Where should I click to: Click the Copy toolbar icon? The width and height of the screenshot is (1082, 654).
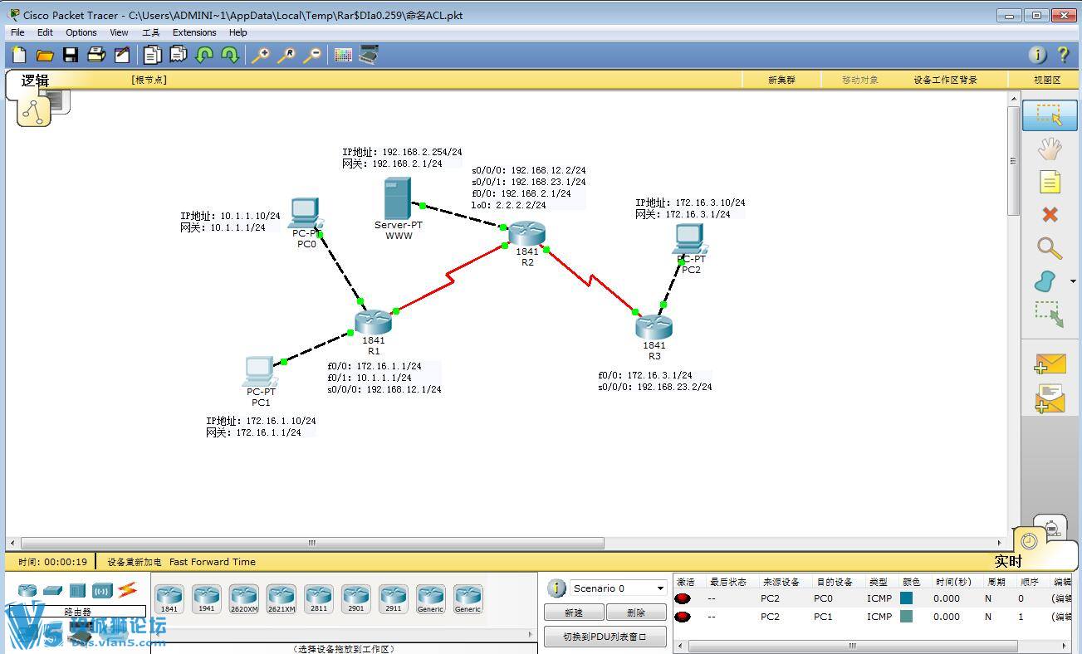coord(152,55)
